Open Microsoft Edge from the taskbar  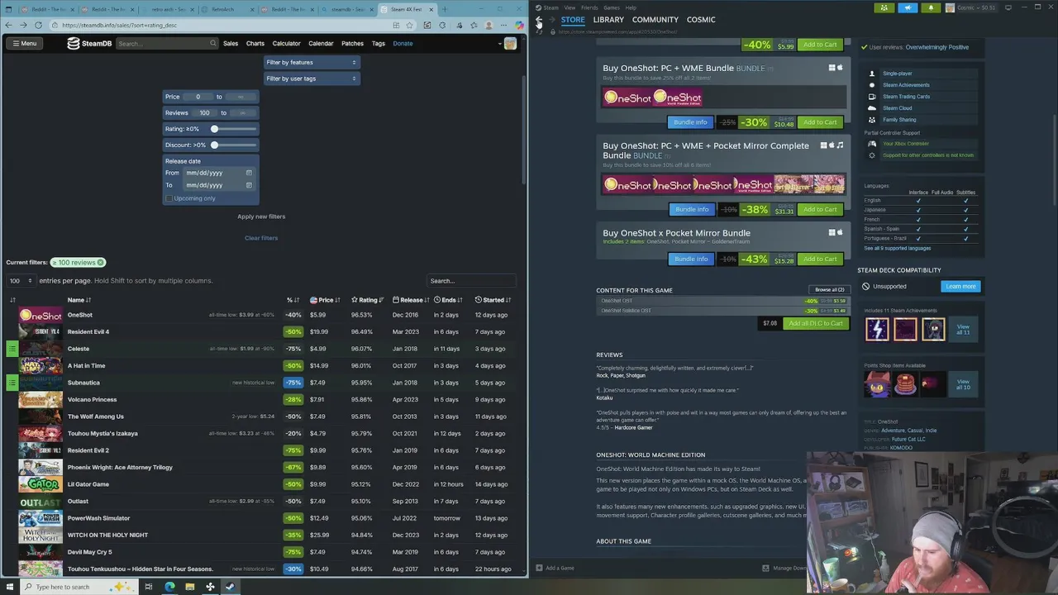point(169,587)
